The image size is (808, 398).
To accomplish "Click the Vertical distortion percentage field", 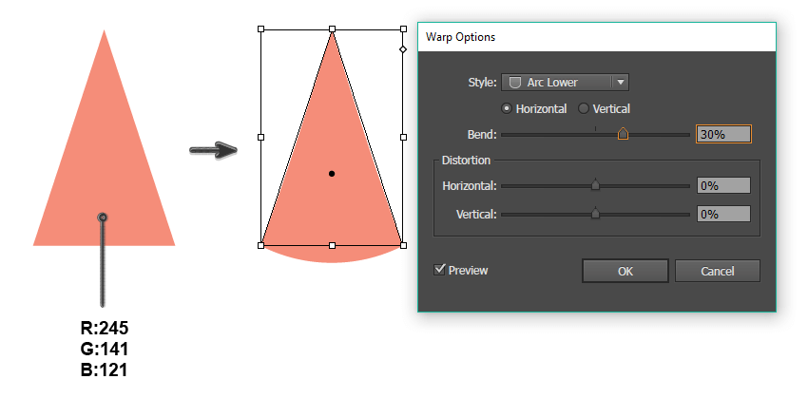I will coord(723,215).
